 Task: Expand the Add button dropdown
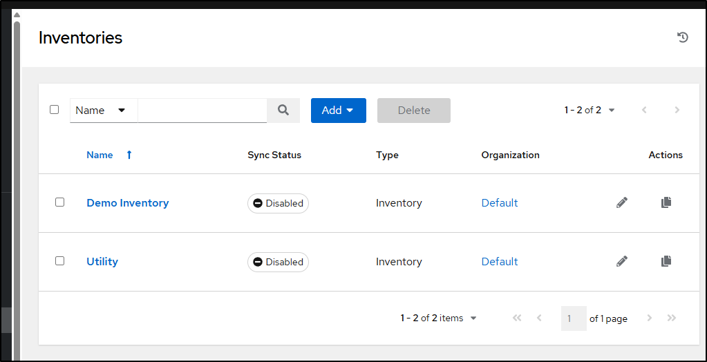click(x=338, y=111)
